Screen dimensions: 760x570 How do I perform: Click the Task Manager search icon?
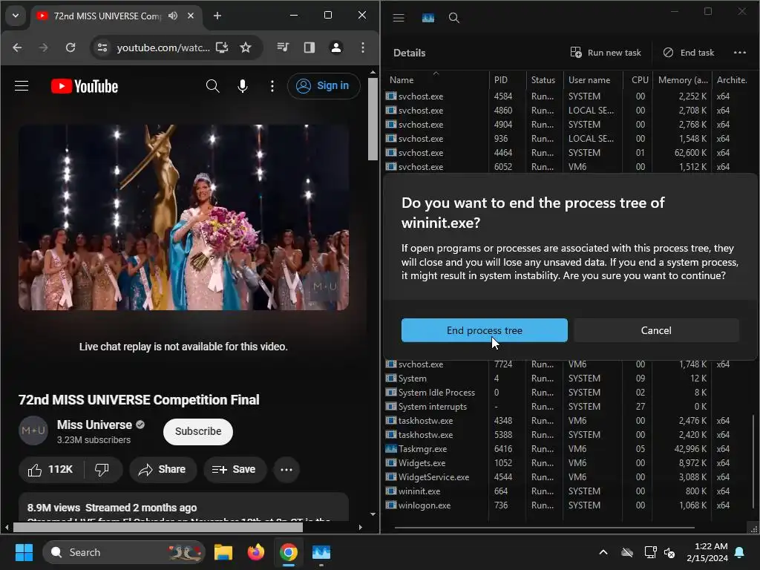tap(453, 18)
